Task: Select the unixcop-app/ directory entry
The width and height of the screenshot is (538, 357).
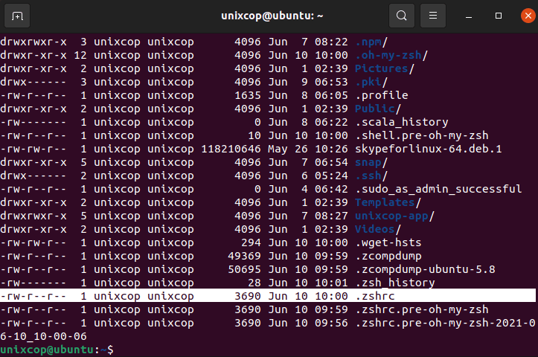Action: pyautogui.click(x=395, y=216)
